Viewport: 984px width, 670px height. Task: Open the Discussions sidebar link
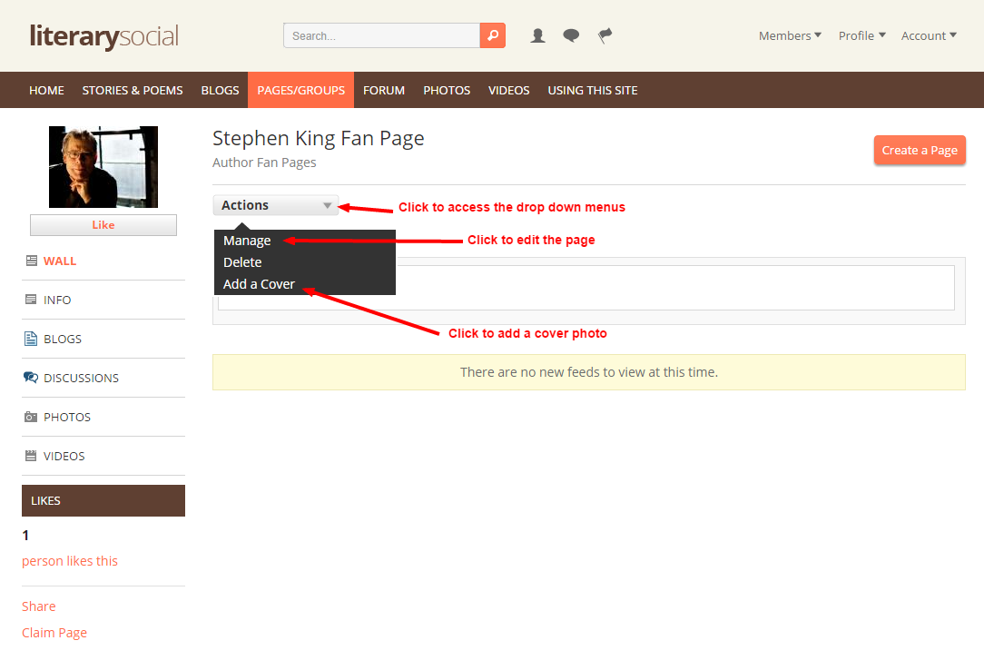point(81,378)
